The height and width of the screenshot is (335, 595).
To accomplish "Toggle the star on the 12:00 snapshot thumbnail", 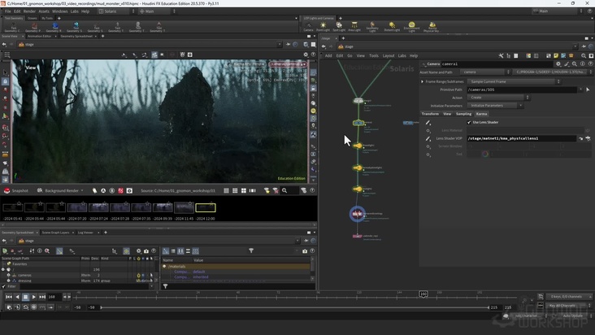I will 211,204.
